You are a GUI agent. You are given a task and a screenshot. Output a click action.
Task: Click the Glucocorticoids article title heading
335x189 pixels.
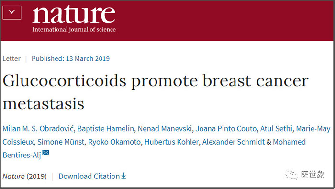pyautogui.click(x=156, y=92)
